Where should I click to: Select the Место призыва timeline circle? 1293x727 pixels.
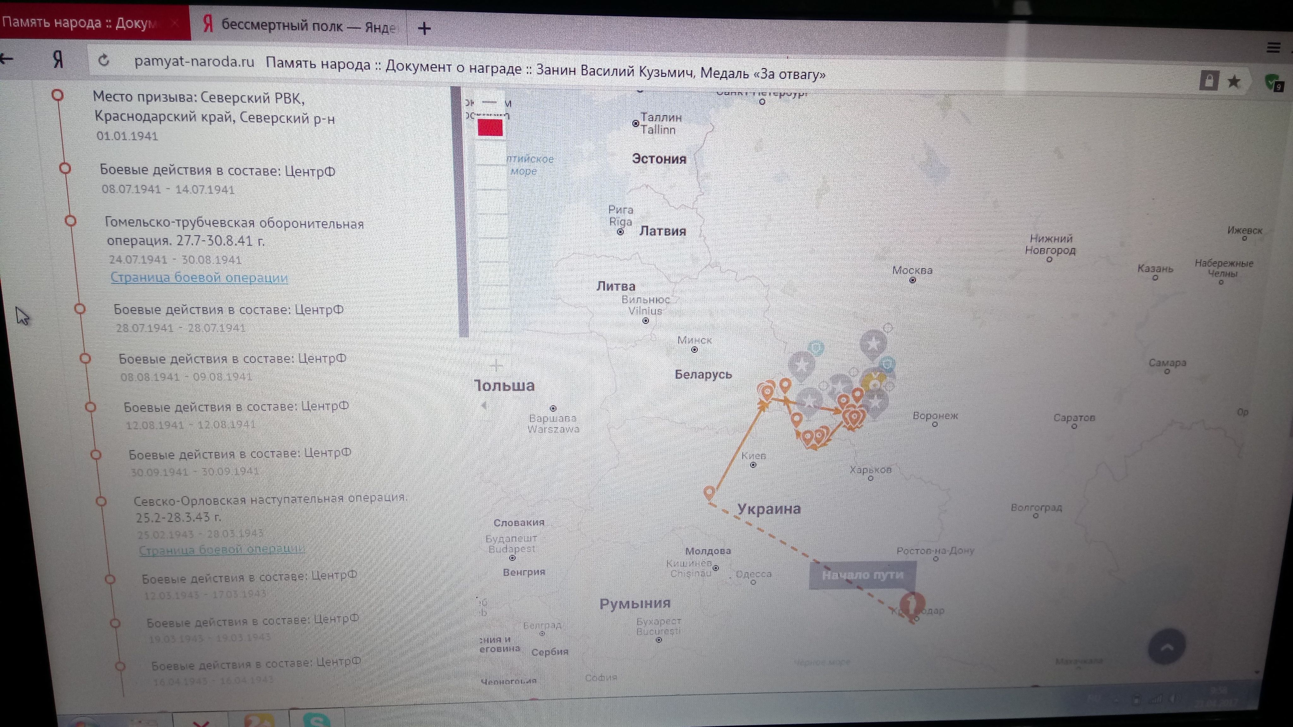(x=58, y=94)
